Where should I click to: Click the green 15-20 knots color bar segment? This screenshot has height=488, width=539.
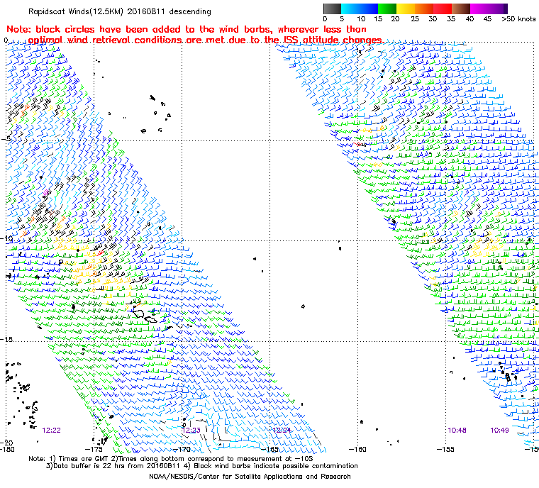(x=387, y=9)
